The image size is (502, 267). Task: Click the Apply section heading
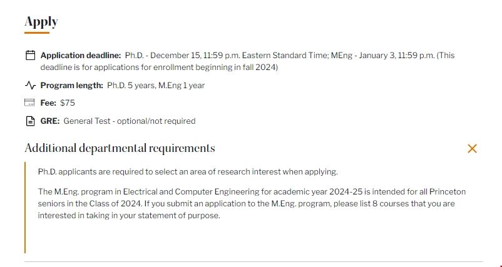point(41,23)
